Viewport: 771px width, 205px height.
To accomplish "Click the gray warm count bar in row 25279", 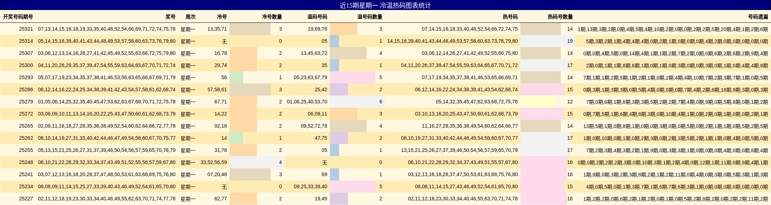I will tap(357, 102).
